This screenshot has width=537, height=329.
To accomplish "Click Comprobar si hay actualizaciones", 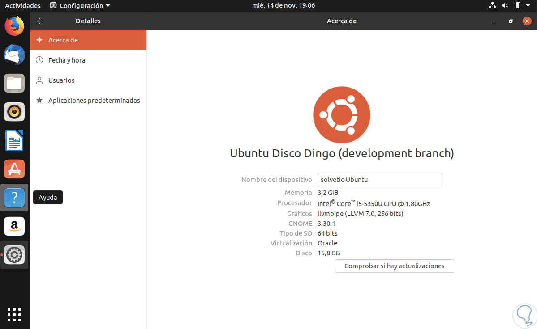I will pos(394,266).
